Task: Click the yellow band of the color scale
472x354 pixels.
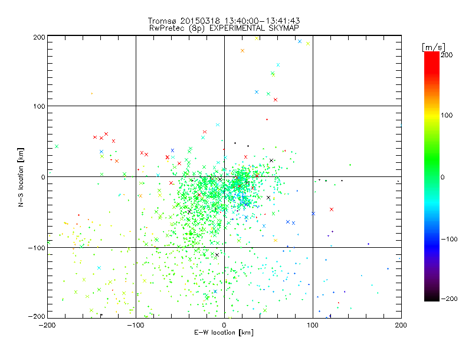Action: click(432, 115)
